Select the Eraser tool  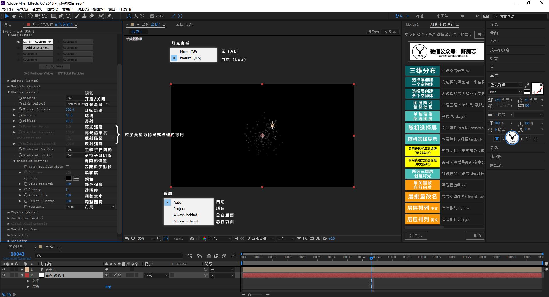click(91, 16)
